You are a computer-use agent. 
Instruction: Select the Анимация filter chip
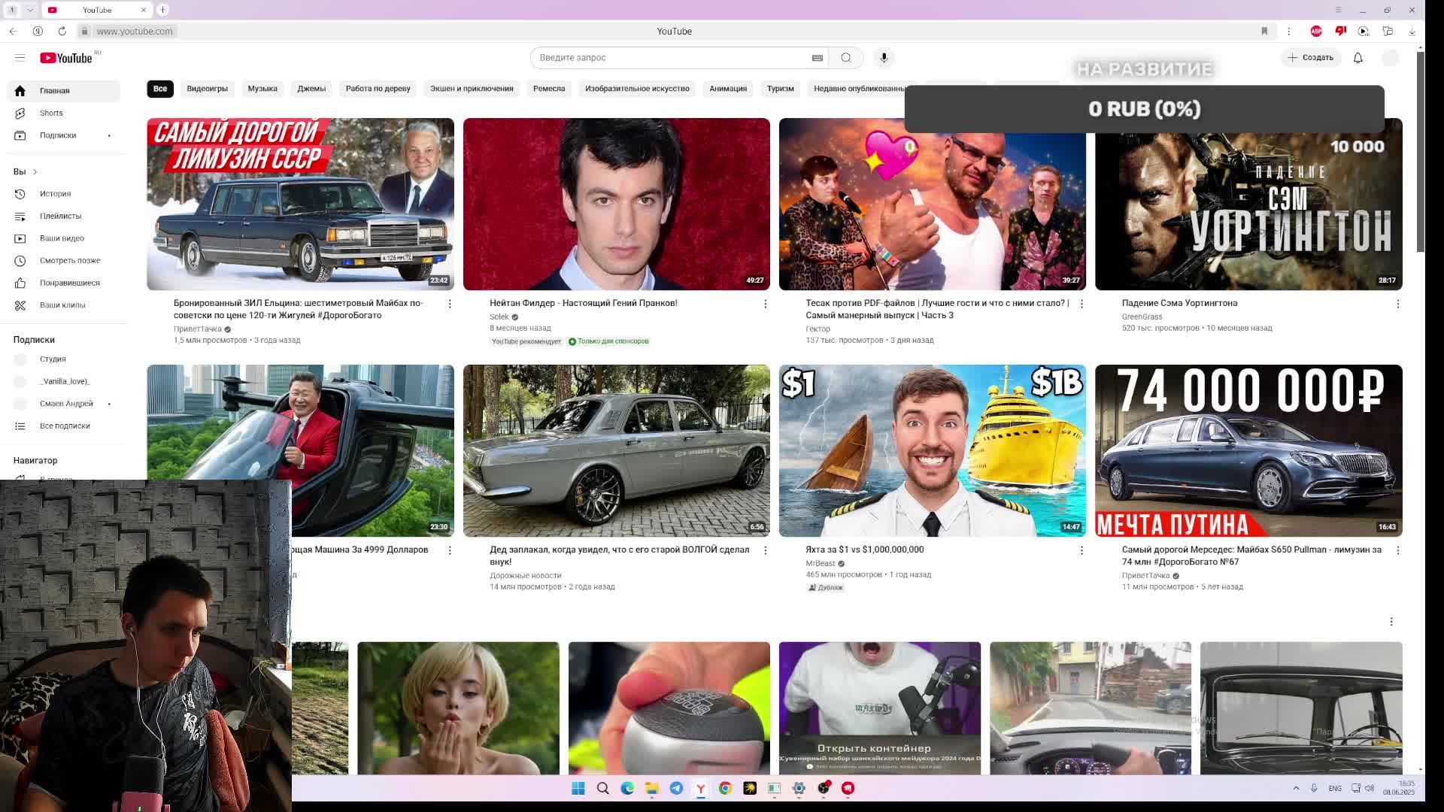(728, 89)
